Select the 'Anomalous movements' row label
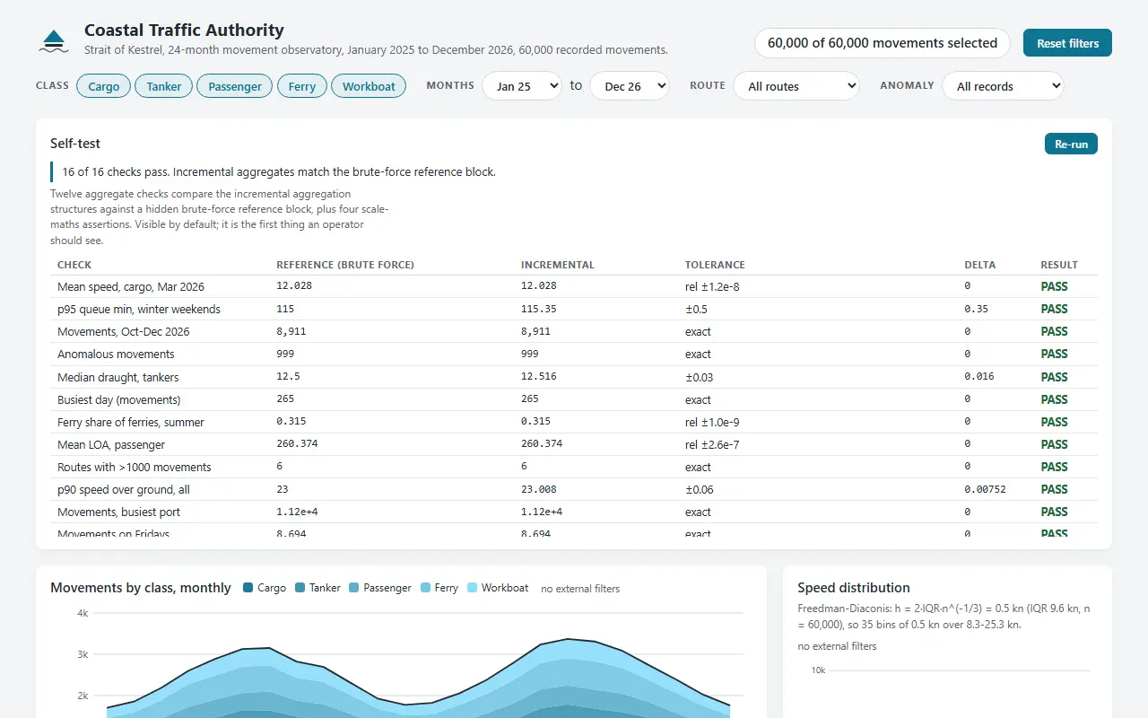 coord(116,355)
